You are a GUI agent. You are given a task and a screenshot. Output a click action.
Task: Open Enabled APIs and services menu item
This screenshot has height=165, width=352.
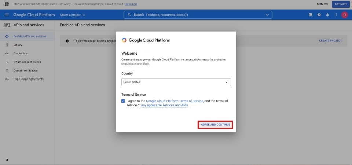(27, 36)
